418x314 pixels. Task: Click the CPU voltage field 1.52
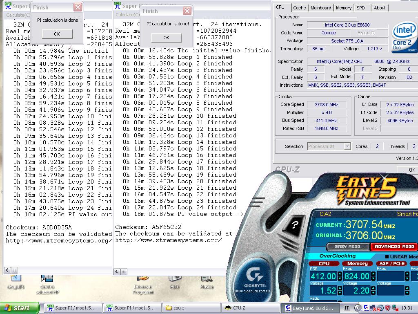point(323,291)
